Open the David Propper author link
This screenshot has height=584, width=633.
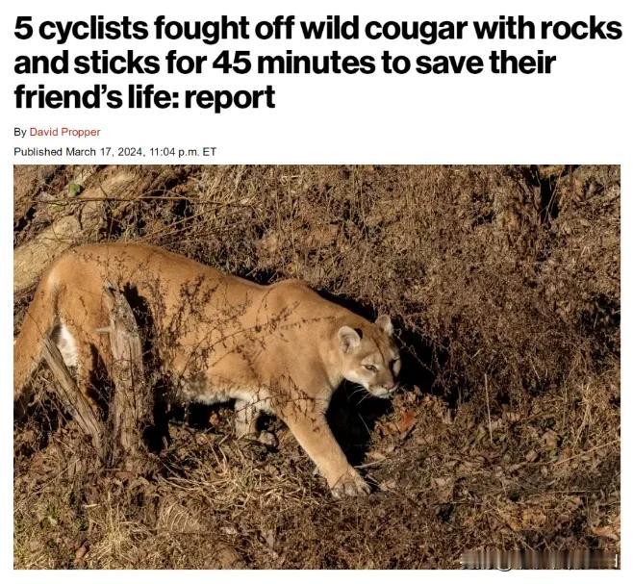point(65,132)
